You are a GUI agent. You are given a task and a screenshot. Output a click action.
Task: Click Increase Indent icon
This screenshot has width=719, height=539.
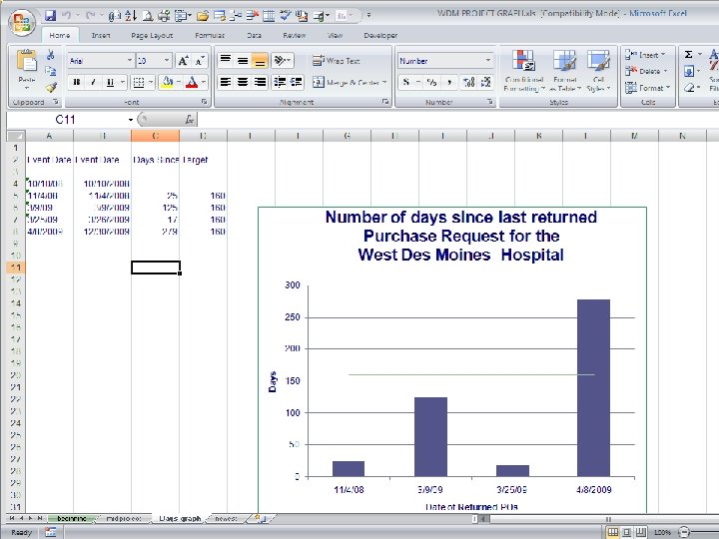297,82
